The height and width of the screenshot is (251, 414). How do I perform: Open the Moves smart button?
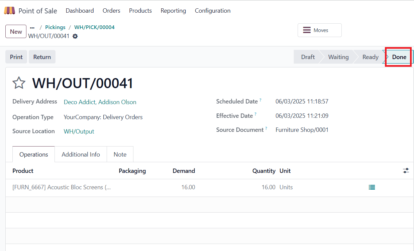(x=320, y=30)
